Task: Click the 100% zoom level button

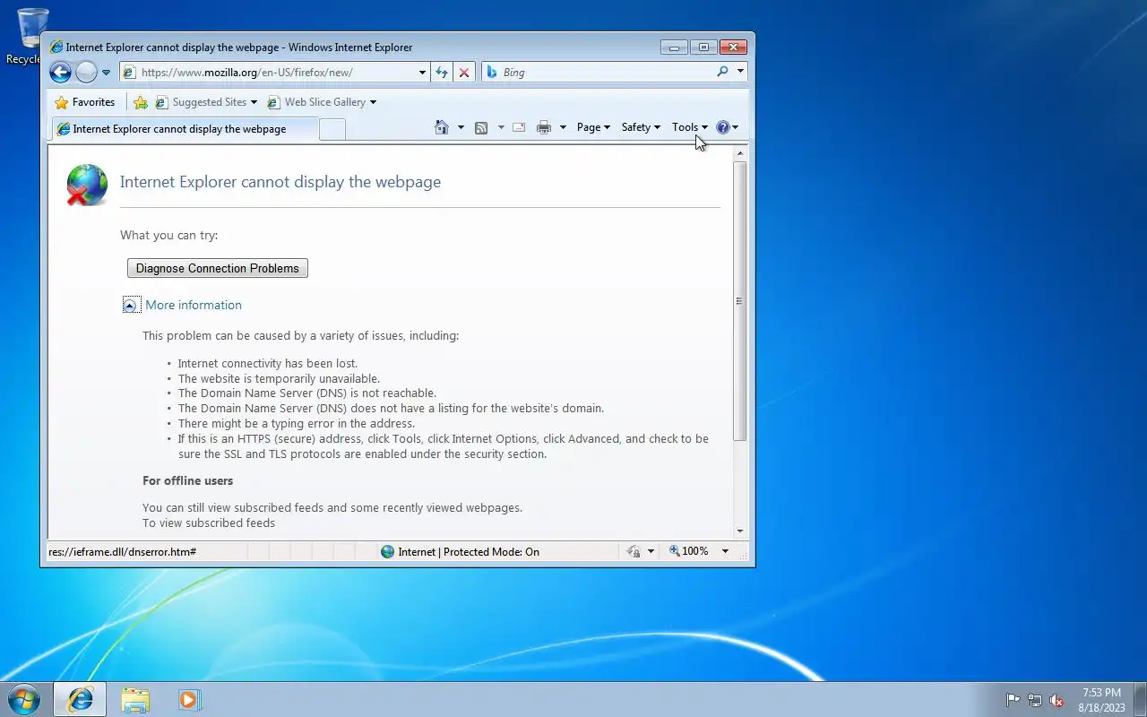Action: pyautogui.click(x=689, y=551)
